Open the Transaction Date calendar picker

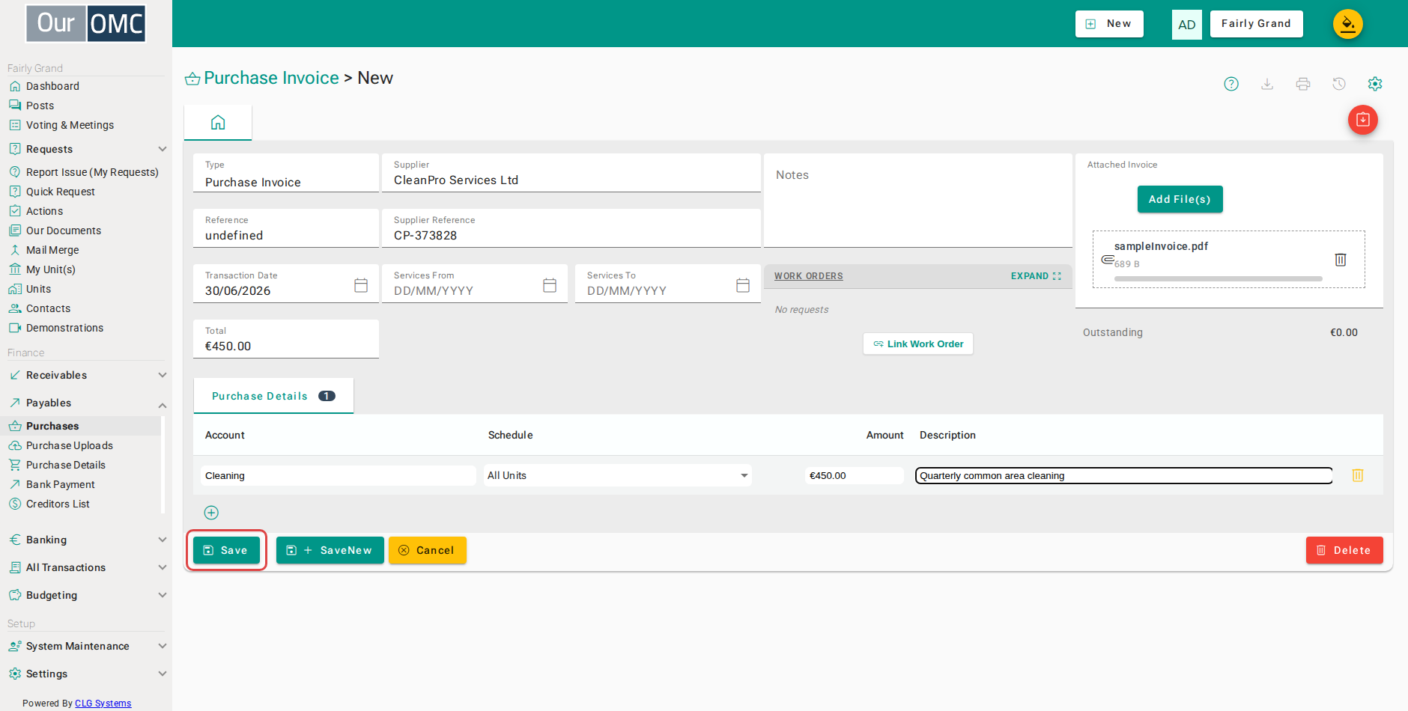point(361,285)
